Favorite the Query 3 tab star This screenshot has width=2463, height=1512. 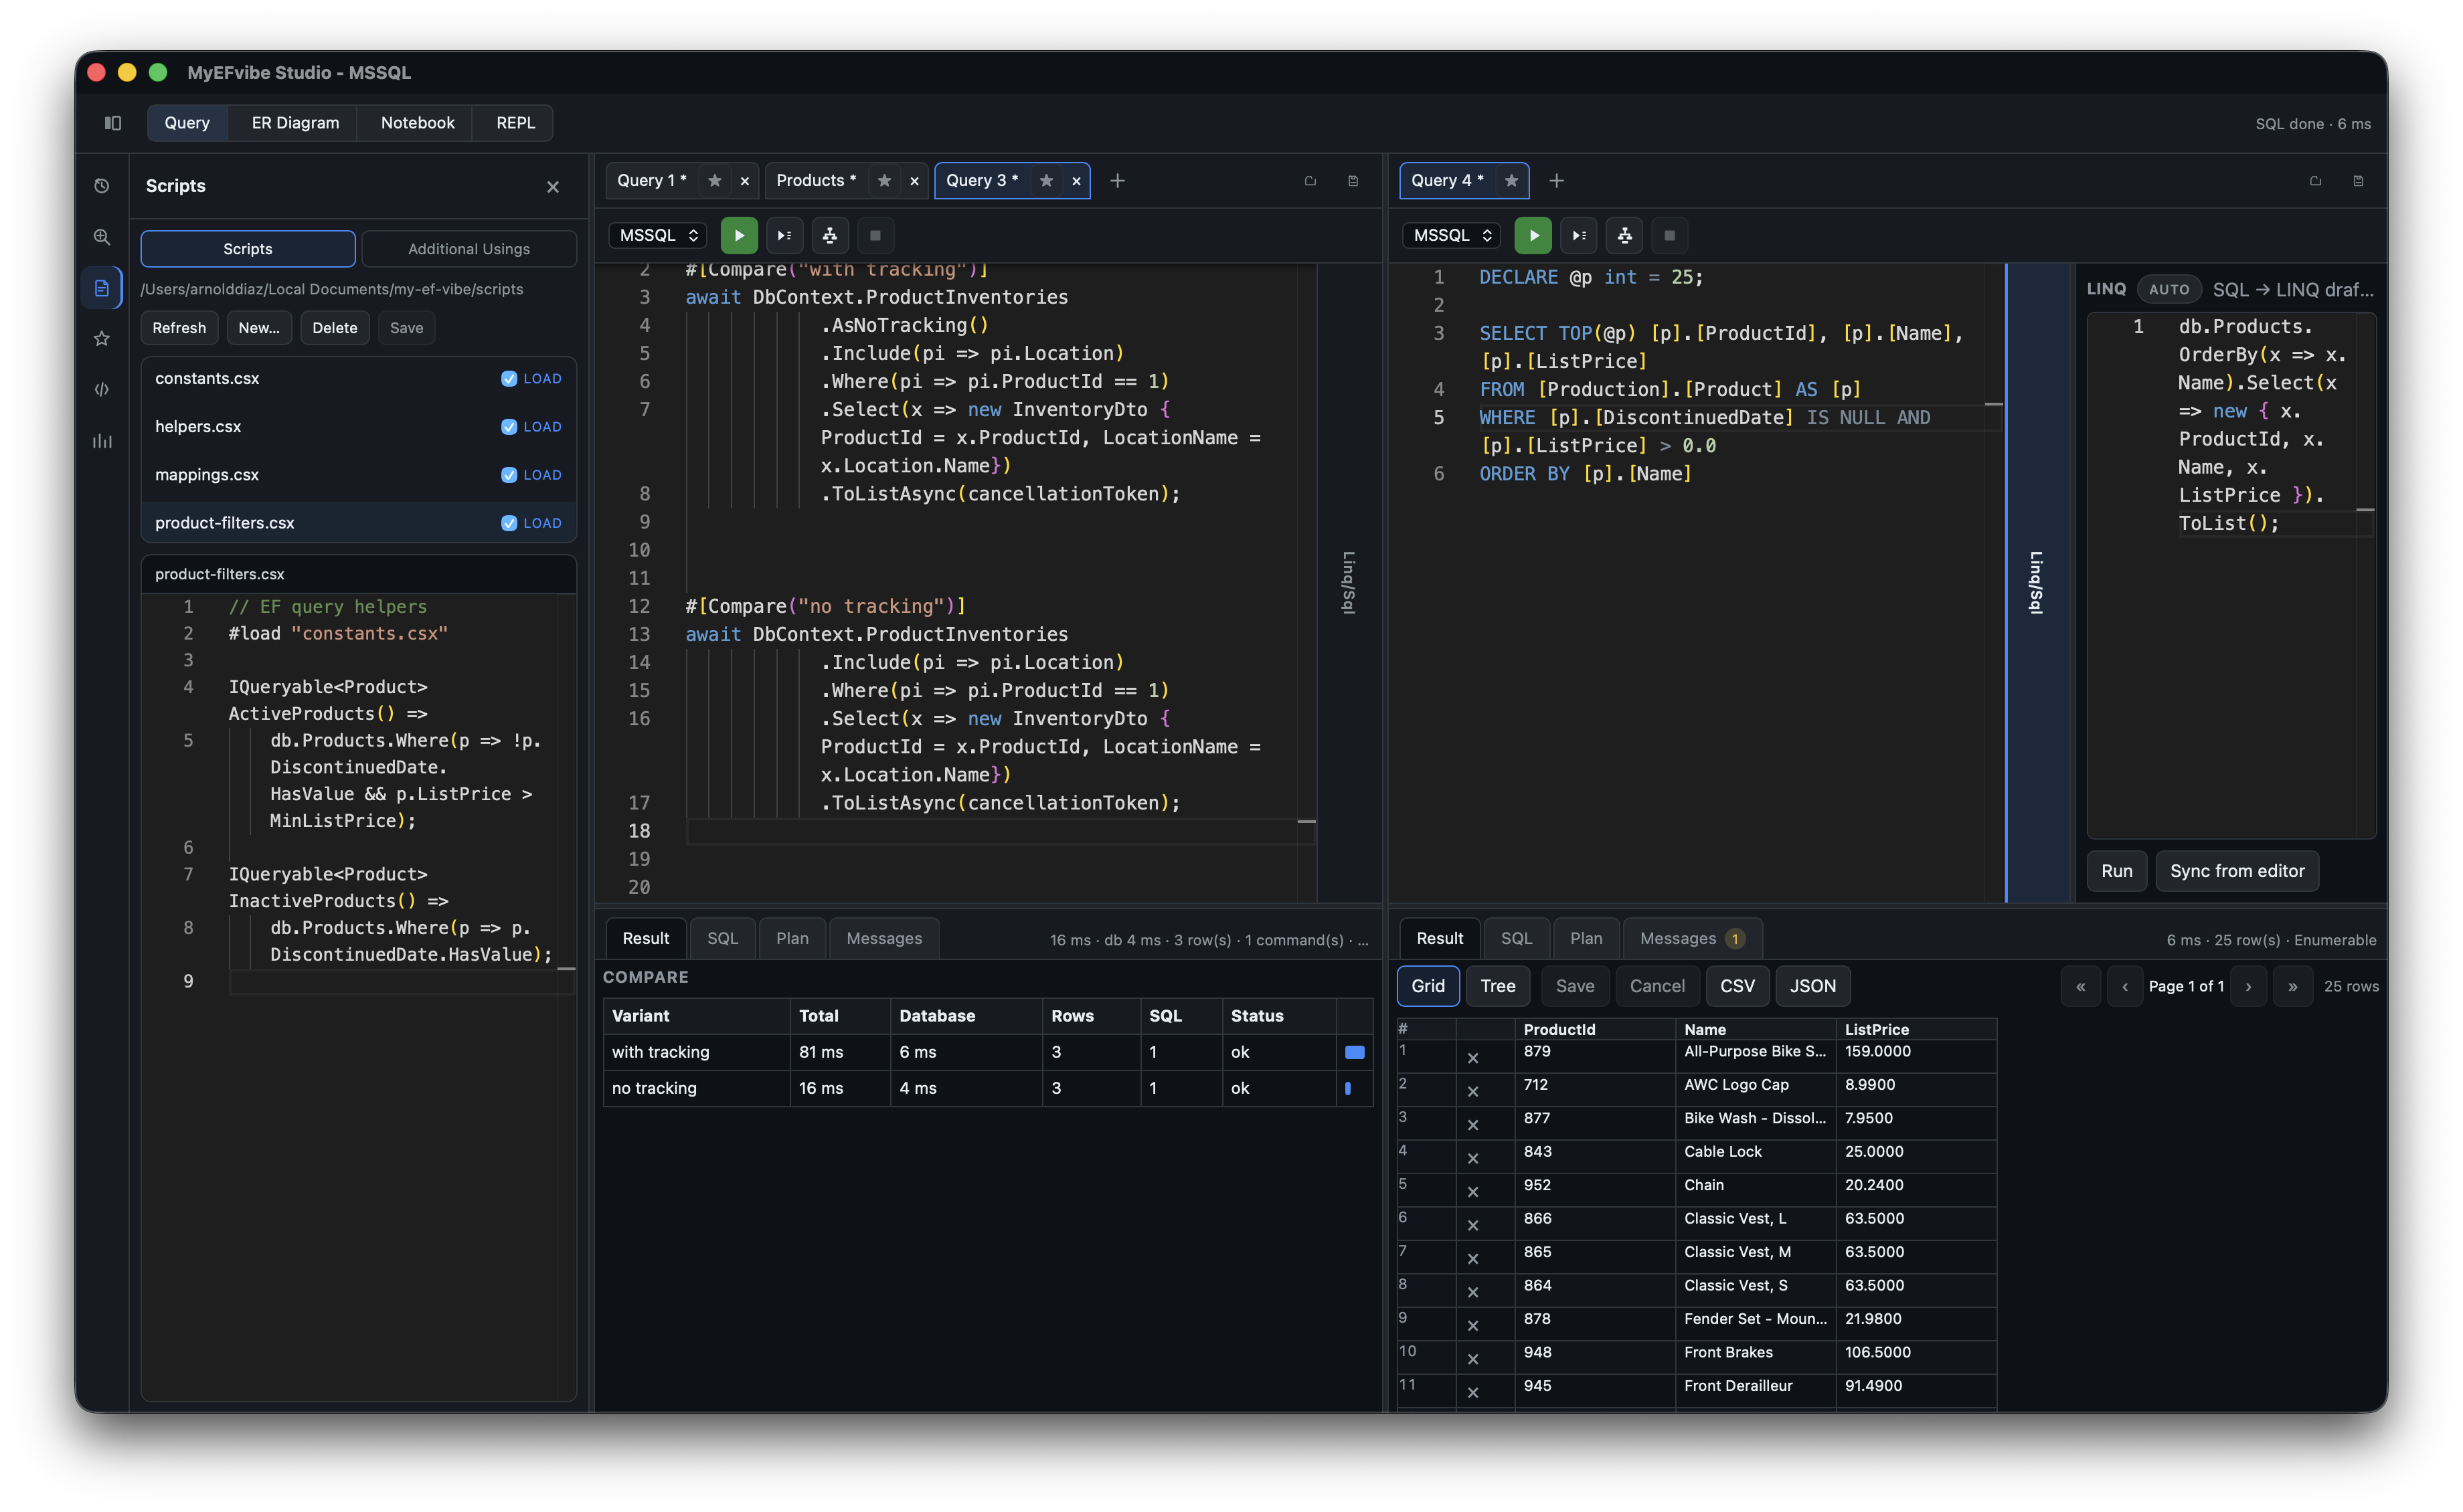tap(1046, 181)
